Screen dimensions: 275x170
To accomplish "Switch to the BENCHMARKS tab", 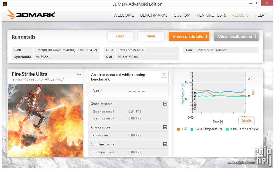I will point(154,15).
